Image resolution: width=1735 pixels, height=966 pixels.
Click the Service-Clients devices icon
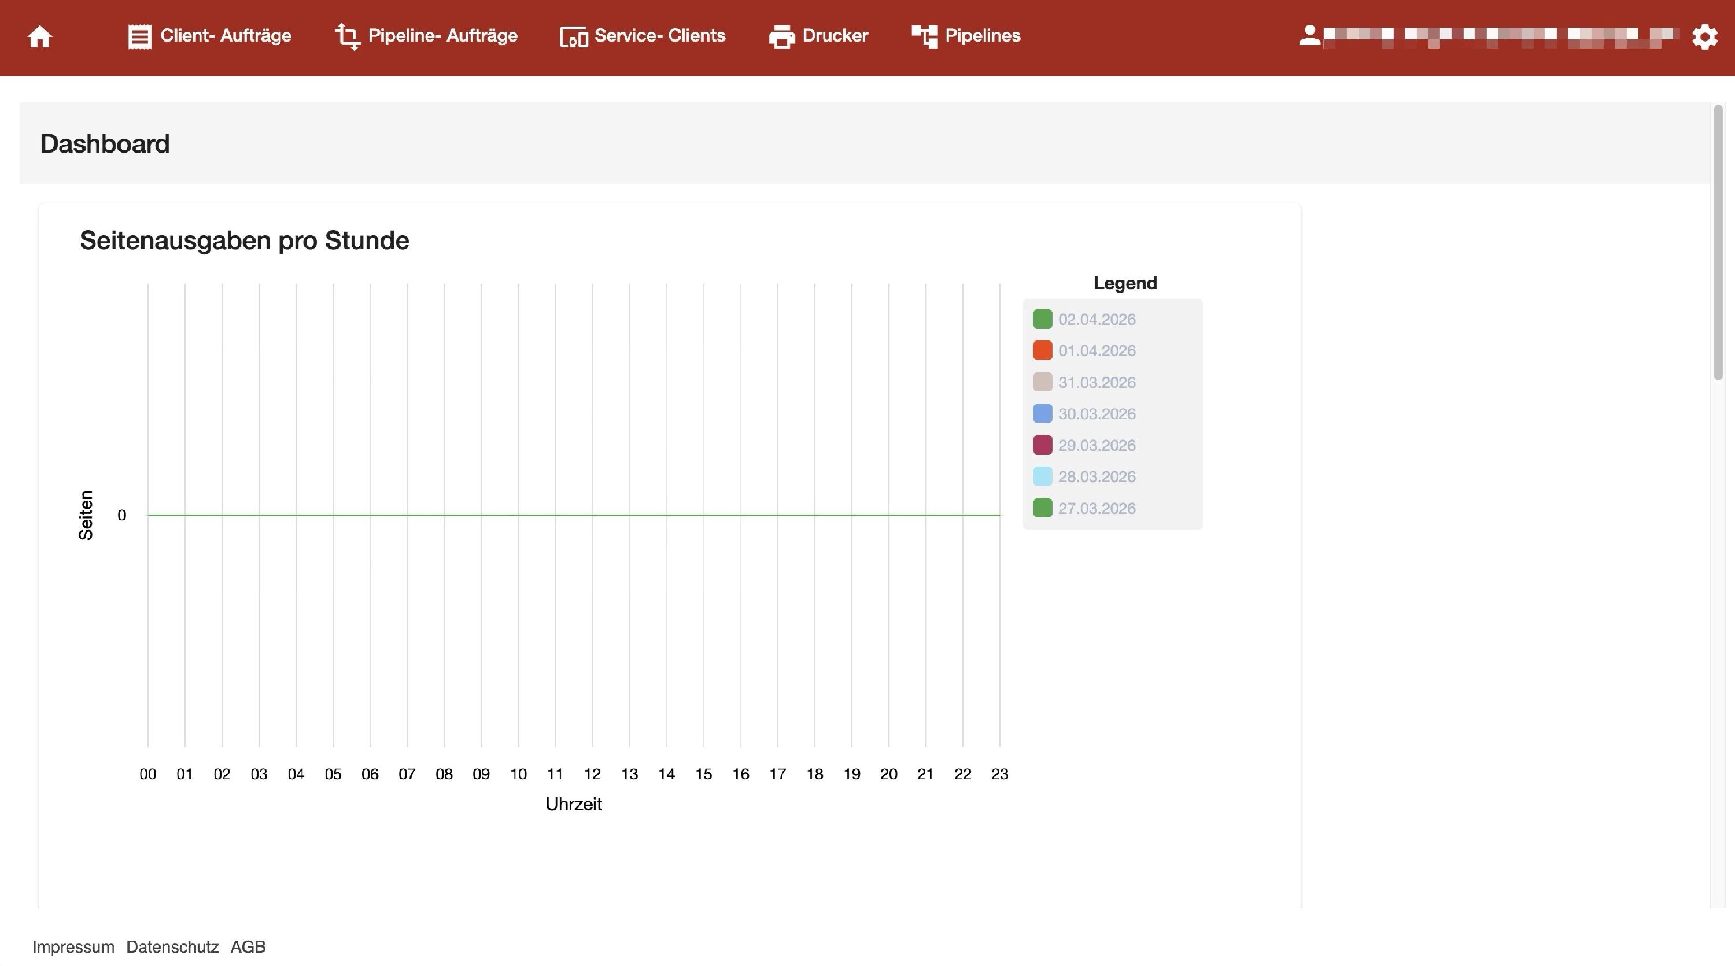[x=573, y=36]
